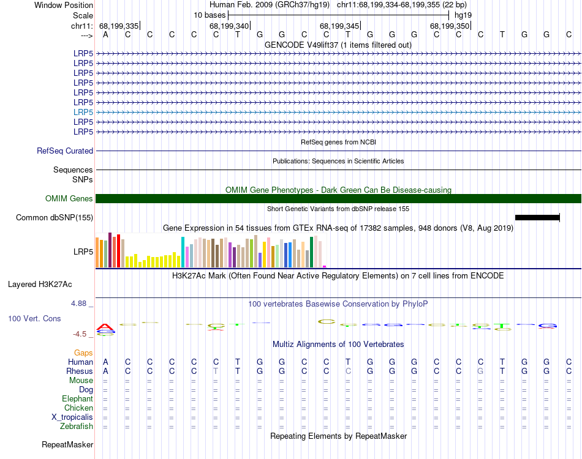Click the dark green GTEx expression bar
This screenshot has width=582, height=459.
point(311,252)
